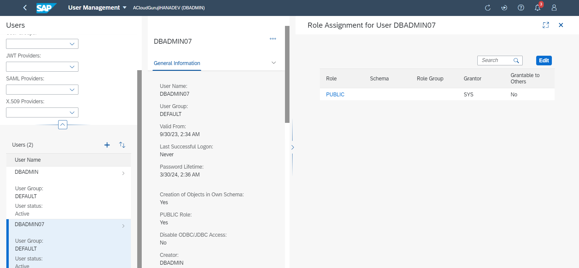
Task: Collapse the filter section with up arrow
Action: 63,125
